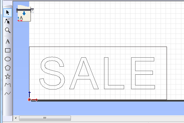Image resolution: width=184 pixels, height=123 pixels.
Task: Activate the node edit tool
Action: point(8,21)
